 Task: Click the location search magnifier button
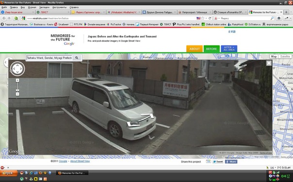click(77, 58)
